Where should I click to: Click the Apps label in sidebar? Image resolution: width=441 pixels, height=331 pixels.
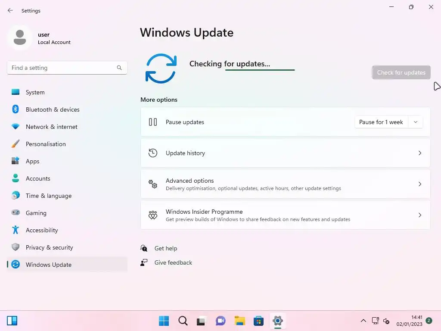point(33,161)
